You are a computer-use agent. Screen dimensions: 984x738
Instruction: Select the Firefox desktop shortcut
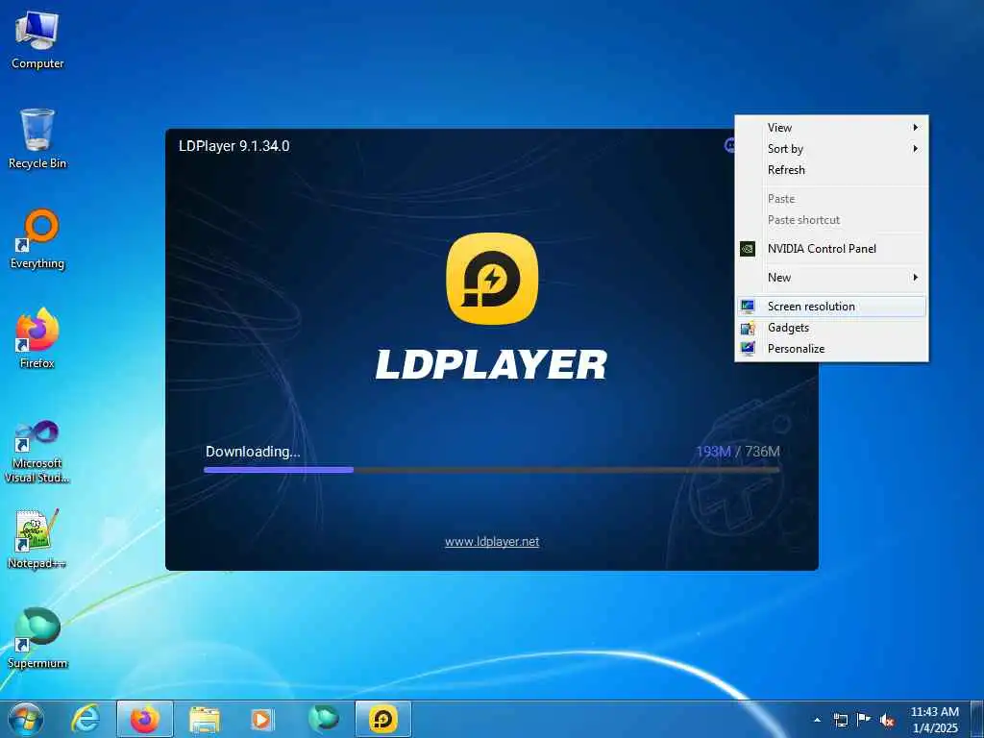[37, 337]
